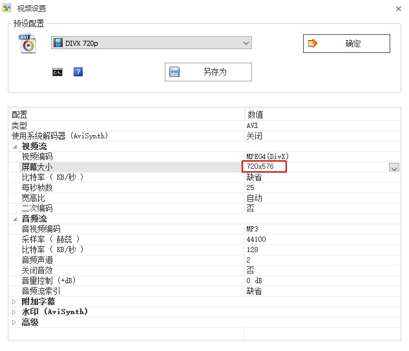This screenshot has width=409, height=351.
Task: Select the 采样率 (赫兹) row
Action: tap(205, 239)
